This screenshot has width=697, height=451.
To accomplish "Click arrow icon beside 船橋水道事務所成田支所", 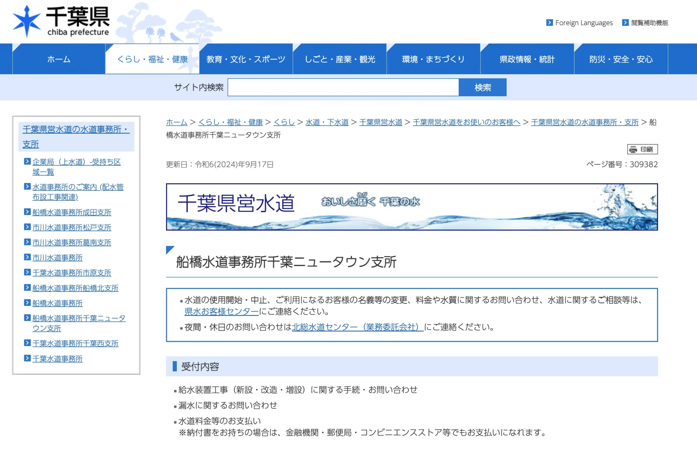I will click(x=27, y=212).
